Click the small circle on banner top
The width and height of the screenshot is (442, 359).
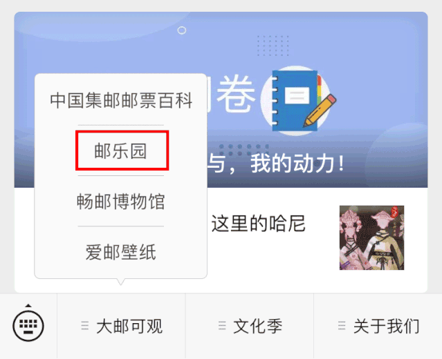(182, 30)
